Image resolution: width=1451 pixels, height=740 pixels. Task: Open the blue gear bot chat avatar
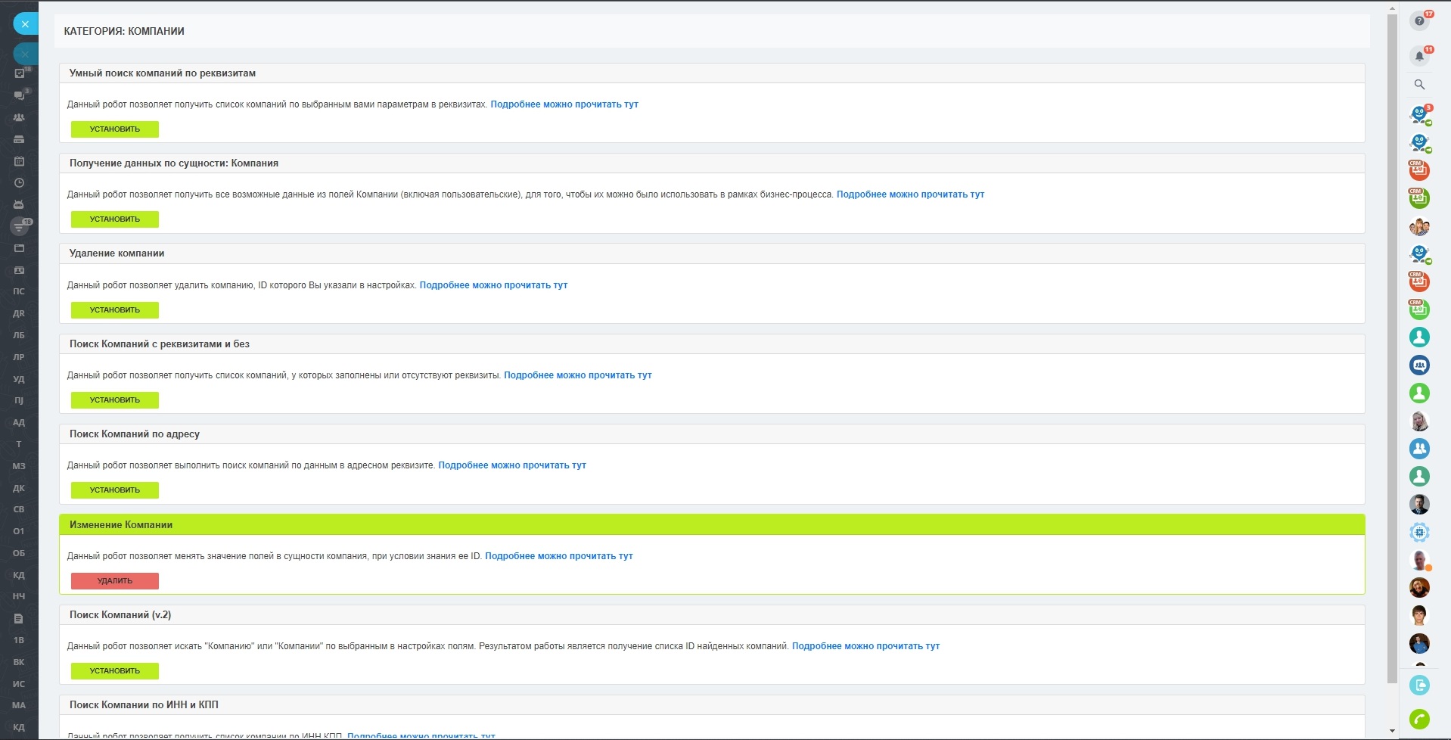[x=1419, y=532]
